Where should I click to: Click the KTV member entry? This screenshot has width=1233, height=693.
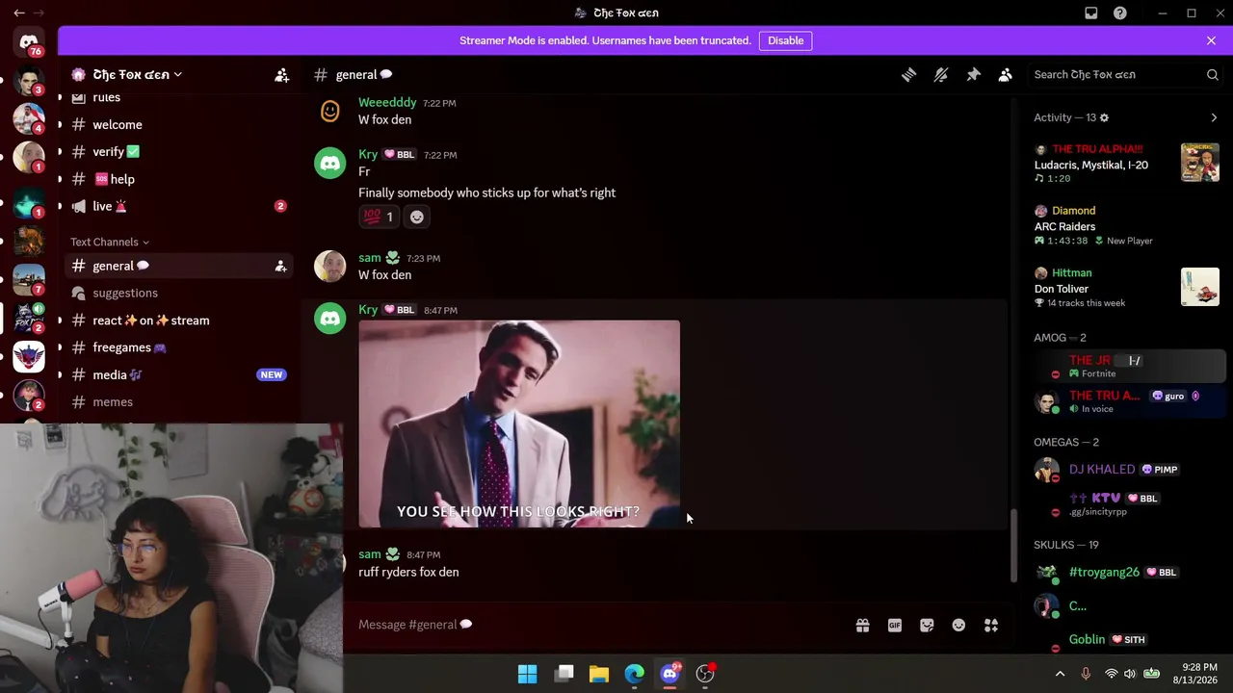point(1126,503)
